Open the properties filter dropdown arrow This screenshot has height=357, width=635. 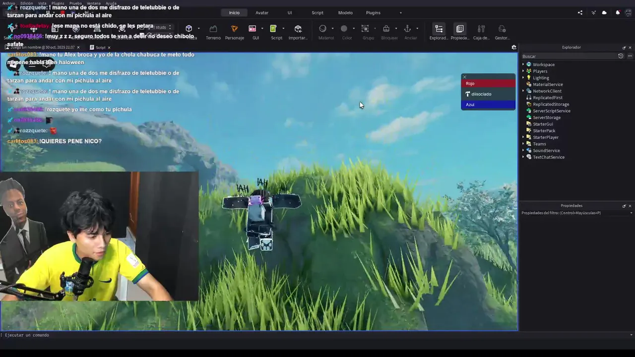tap(631, 213)
